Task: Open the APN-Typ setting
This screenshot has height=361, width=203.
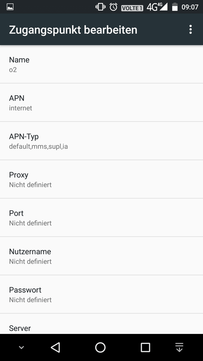Action: [101, 141]
